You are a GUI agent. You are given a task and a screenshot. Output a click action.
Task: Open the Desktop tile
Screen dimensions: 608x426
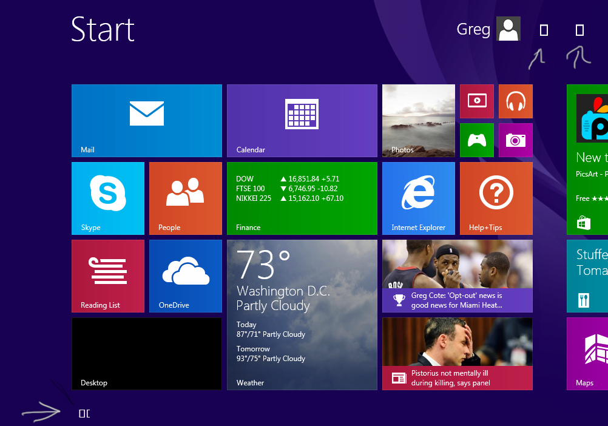click(147, 354)
